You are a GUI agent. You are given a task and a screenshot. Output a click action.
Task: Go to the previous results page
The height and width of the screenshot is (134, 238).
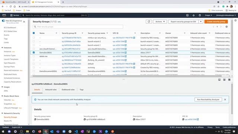click(x=213, y=26)
